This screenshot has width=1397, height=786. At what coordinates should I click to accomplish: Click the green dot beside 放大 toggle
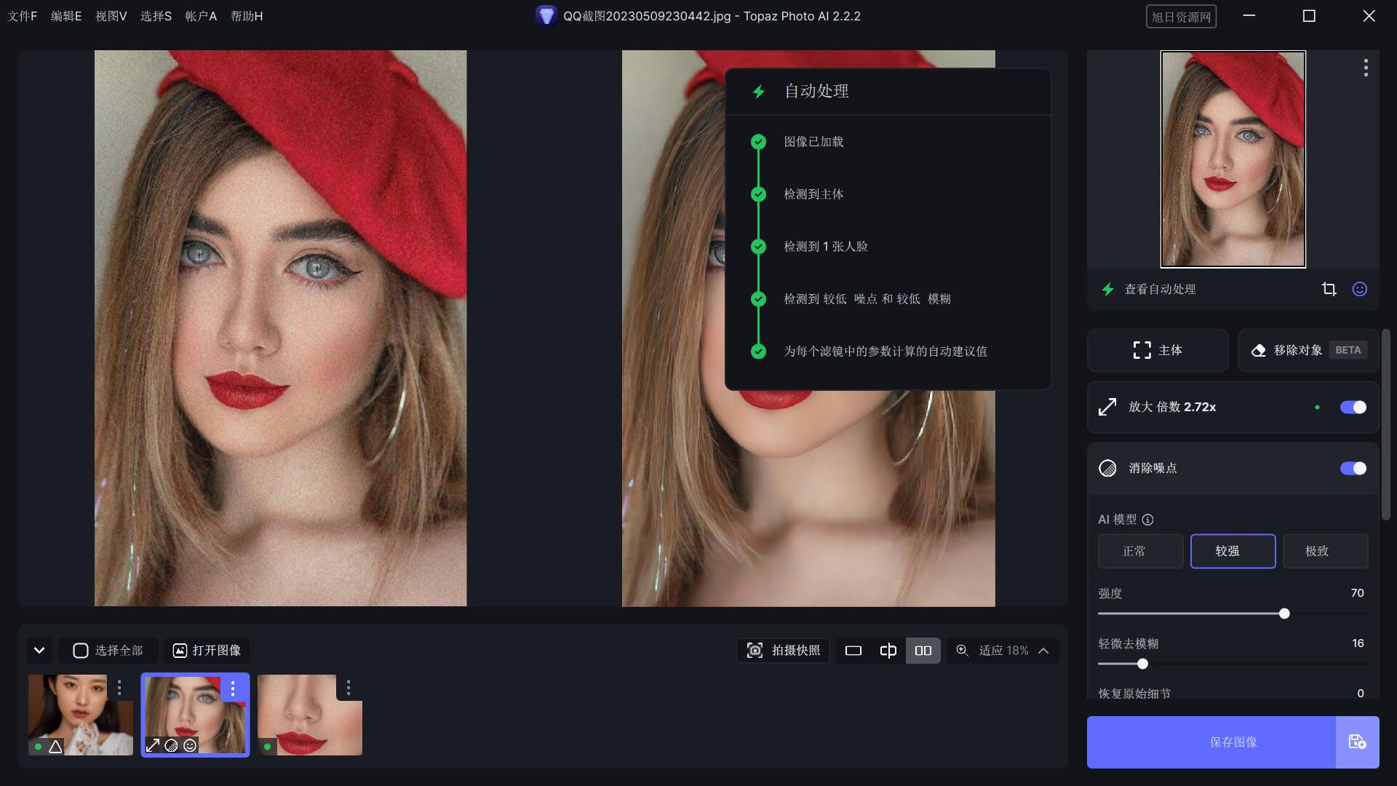(1317, 408)
